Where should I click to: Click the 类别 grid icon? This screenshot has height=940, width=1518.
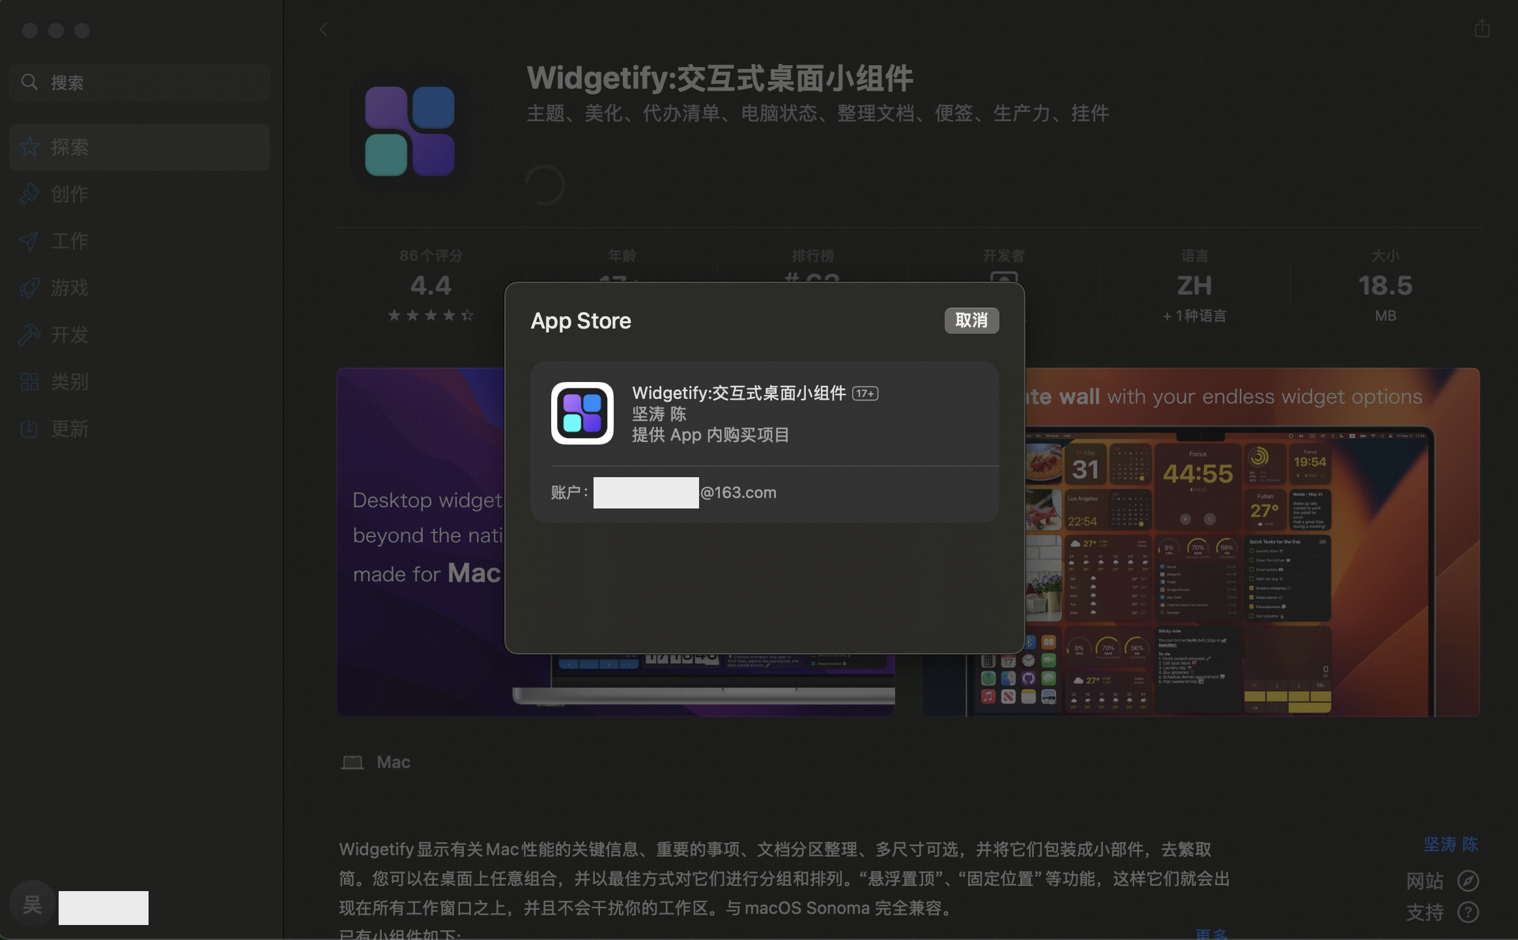pyautogui.click(x=29, y=381)
